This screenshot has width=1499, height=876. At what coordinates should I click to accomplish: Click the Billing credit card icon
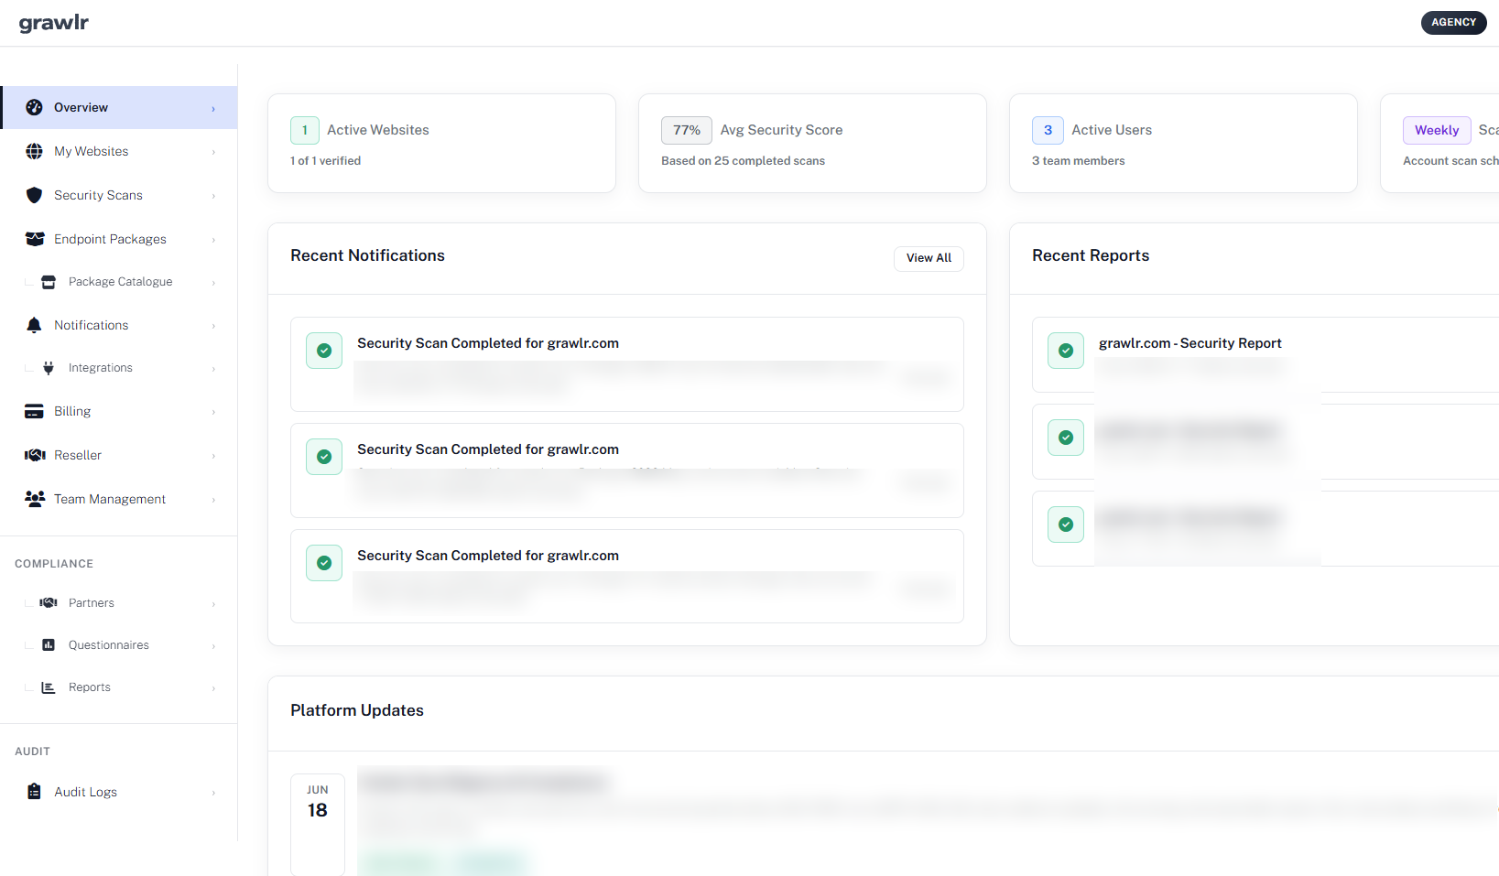pos(34,411)
